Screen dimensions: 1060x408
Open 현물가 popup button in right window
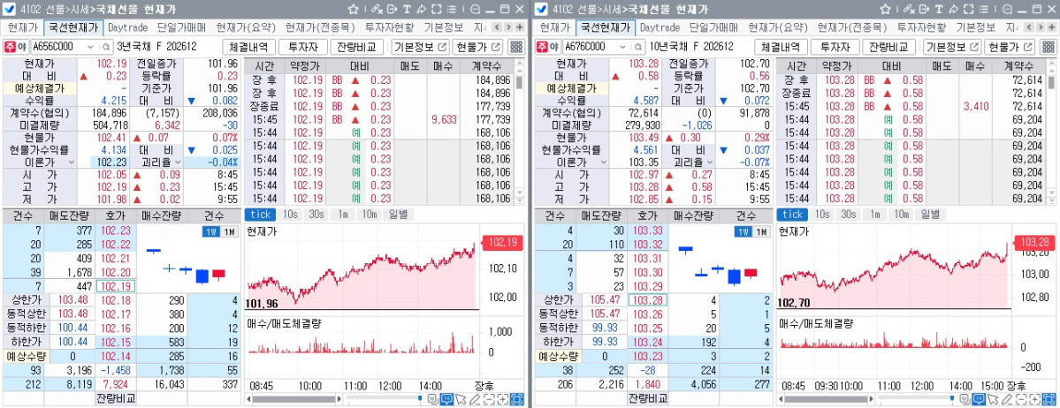pos(1009,47)
